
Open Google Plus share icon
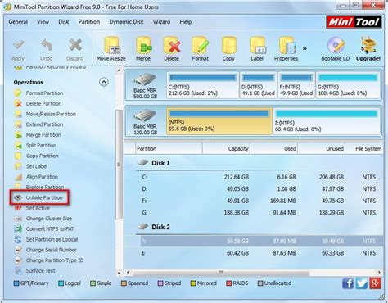375,283
